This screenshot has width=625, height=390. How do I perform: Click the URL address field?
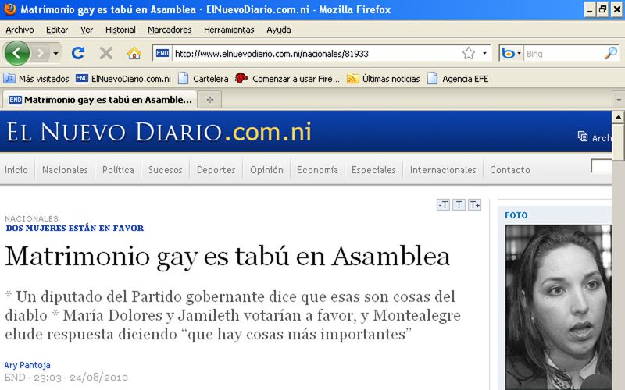point(317,54)
